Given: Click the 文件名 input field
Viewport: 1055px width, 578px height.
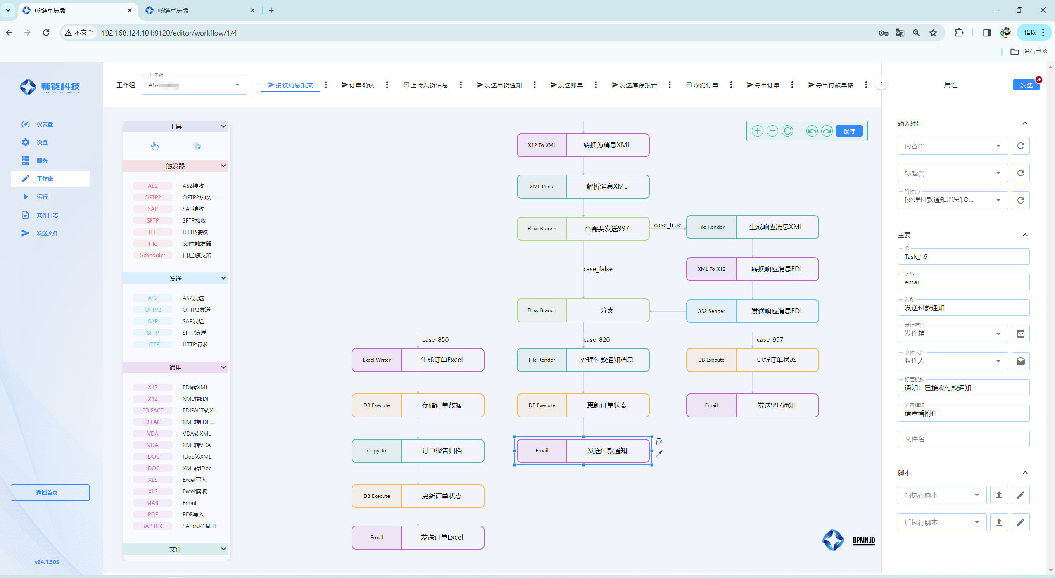Looking at the screenshot, I should (x=963, y=439).
